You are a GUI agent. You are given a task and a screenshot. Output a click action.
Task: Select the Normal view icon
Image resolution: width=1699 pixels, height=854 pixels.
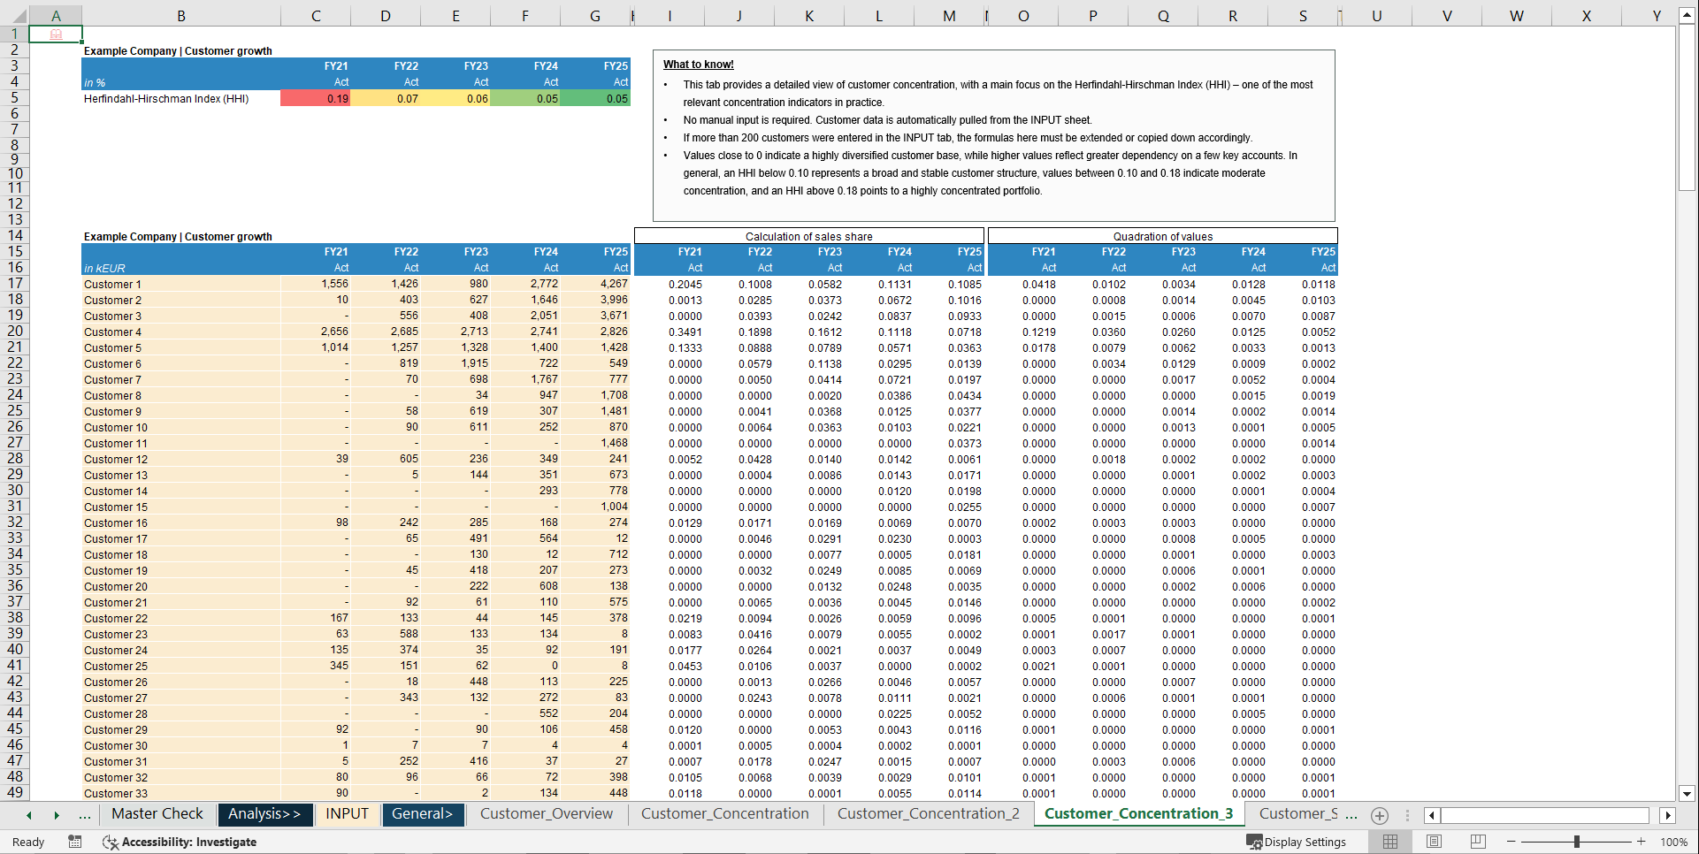click(x=1389, y=842)
